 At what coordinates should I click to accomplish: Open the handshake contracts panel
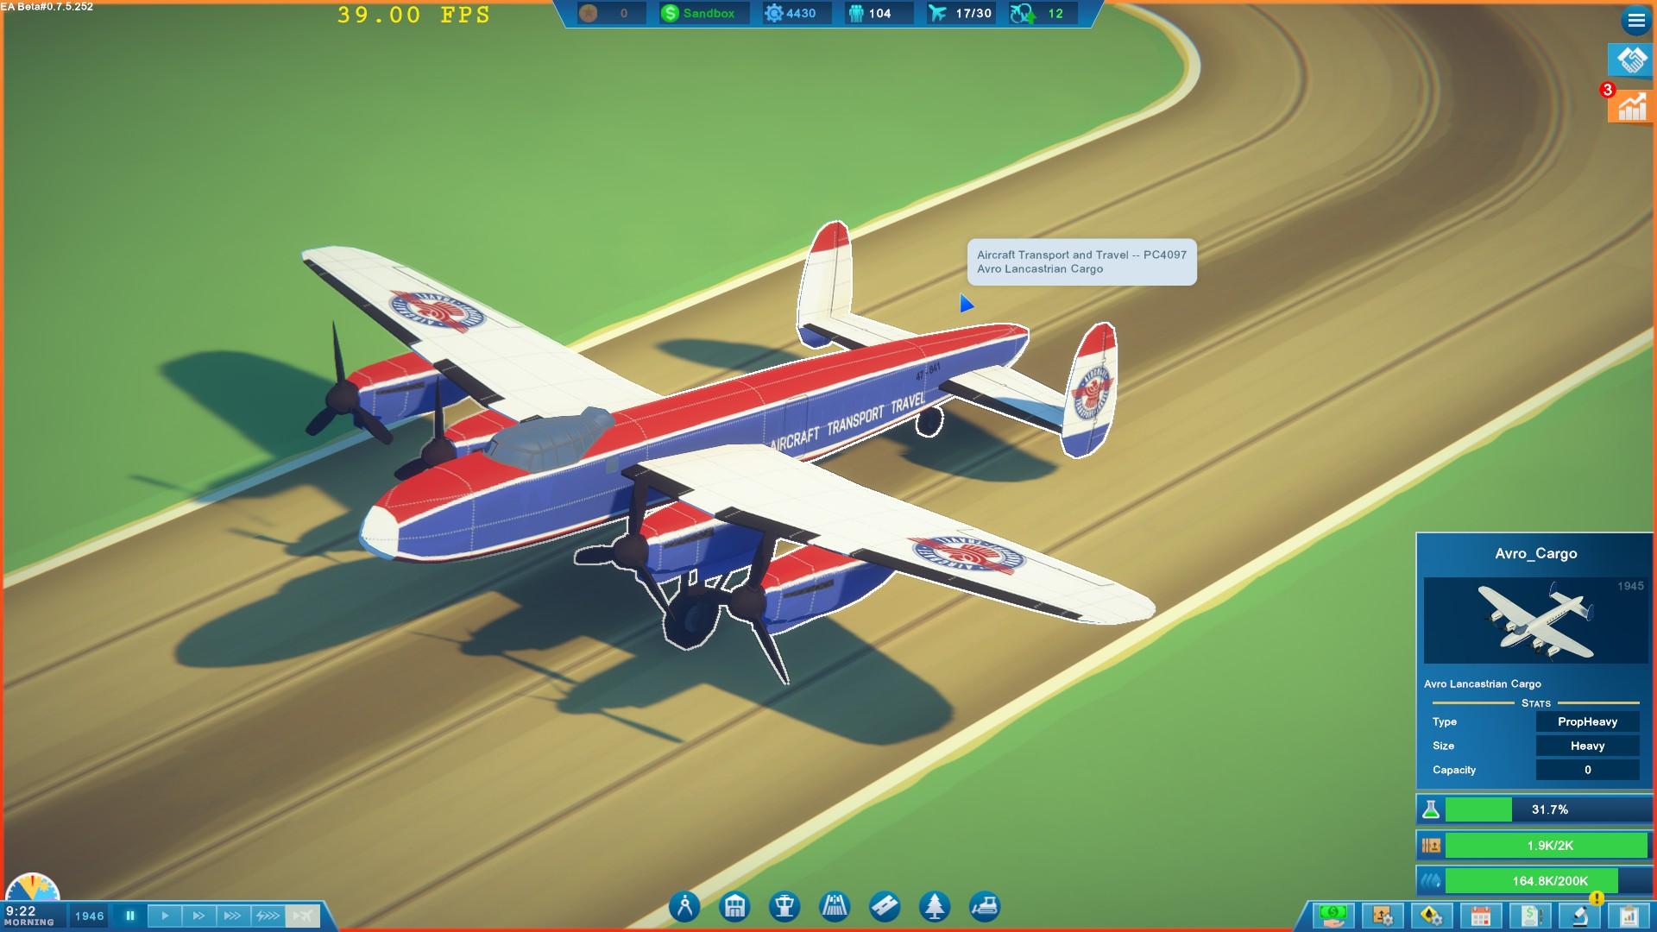[x=1630, y=60]
